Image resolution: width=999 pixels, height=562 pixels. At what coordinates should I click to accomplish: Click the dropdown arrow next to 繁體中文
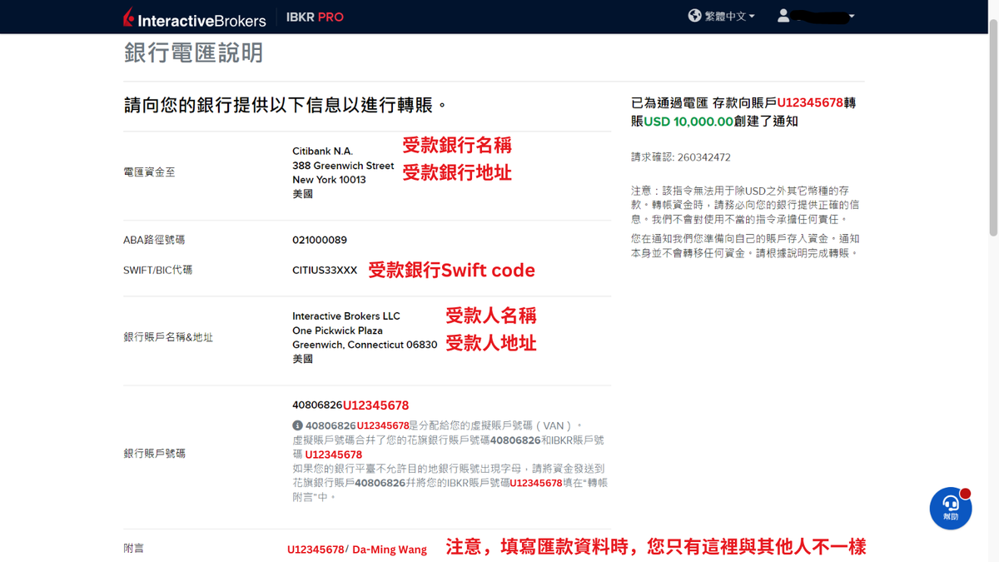pos(752,15)
